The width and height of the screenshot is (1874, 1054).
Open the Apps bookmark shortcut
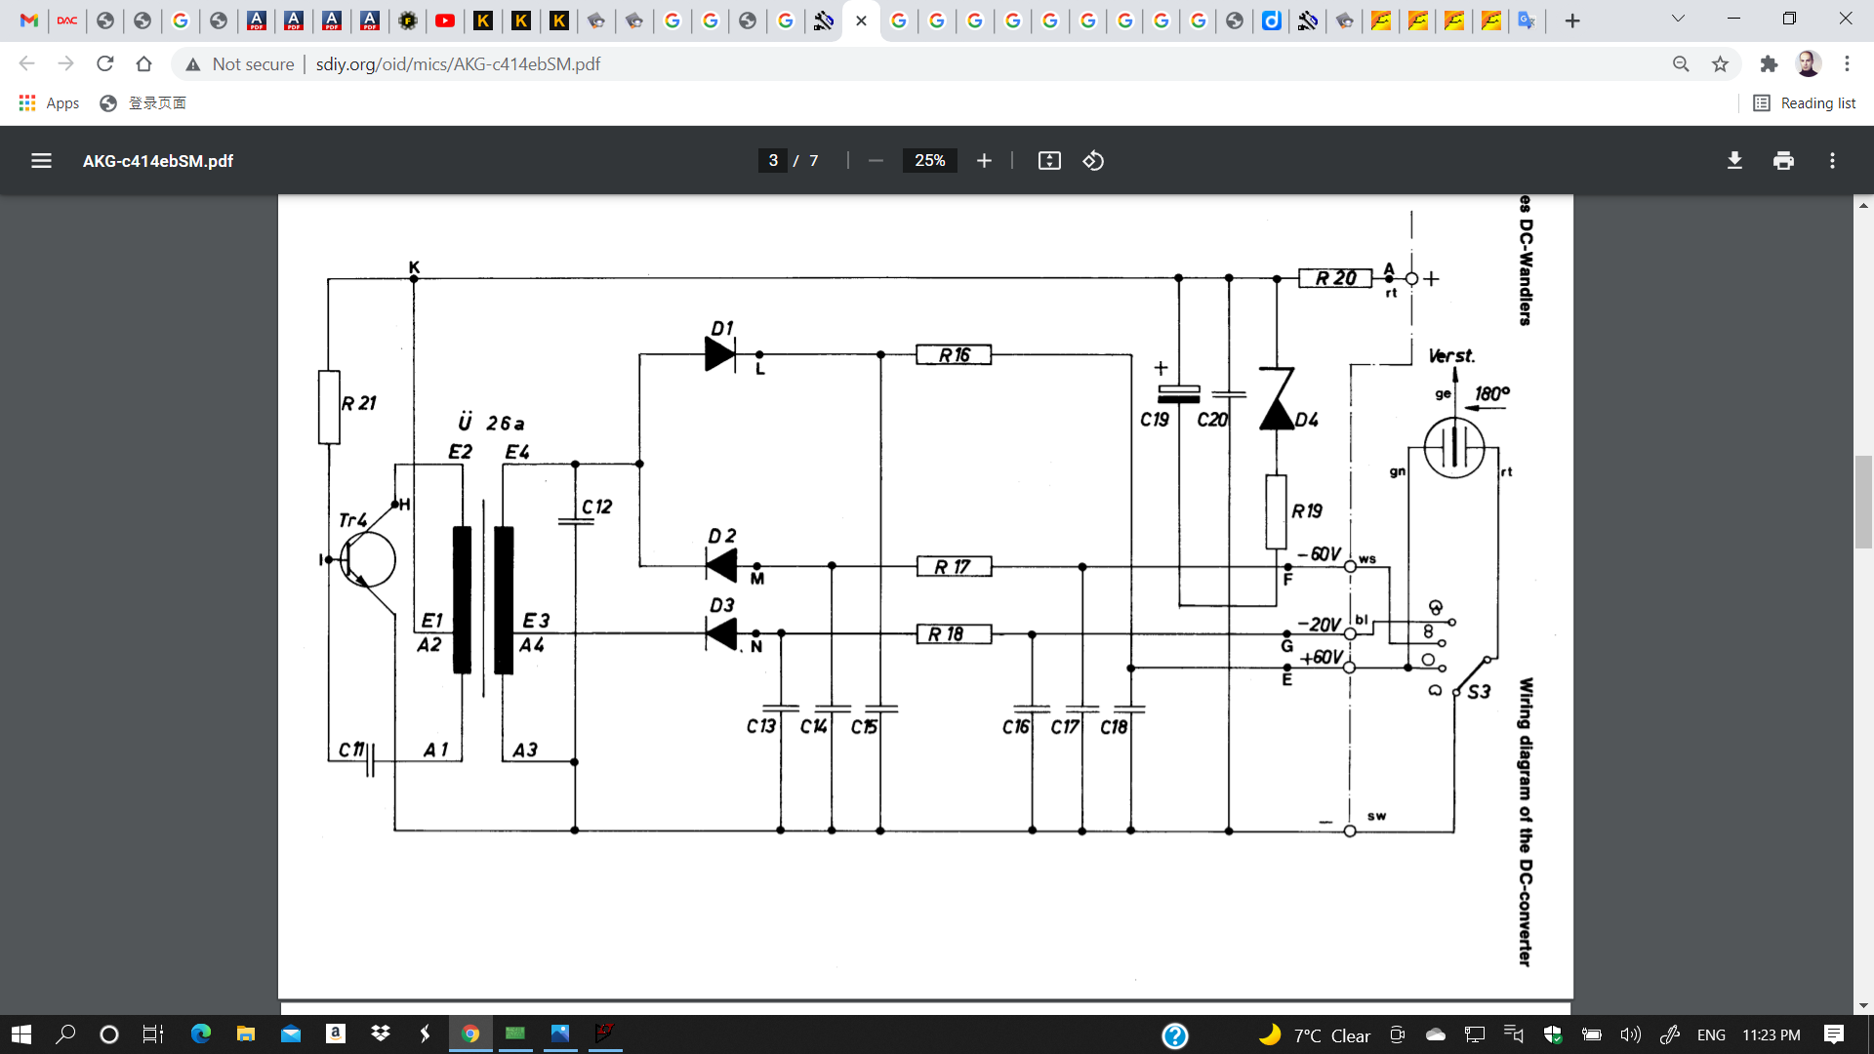pyautogui.click(x=49, y=103)
